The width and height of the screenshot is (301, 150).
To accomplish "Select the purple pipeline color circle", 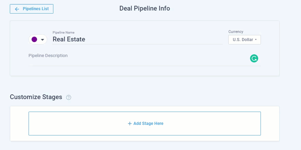I will (34, 39).
